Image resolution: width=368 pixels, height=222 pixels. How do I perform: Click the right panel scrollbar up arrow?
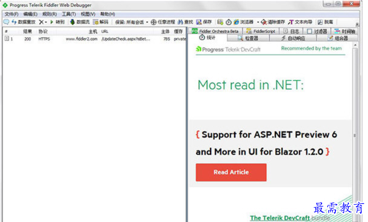(x=355, y=45)
